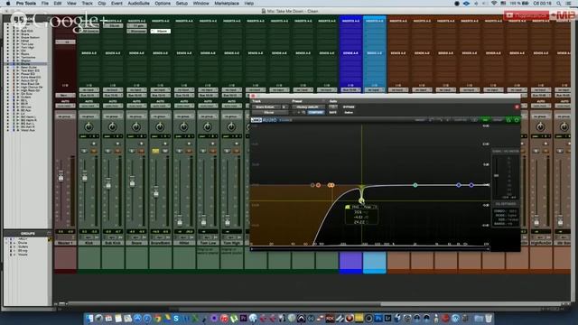Mute the SnareBottom track
578x325 pixels.
click(164, 151)
